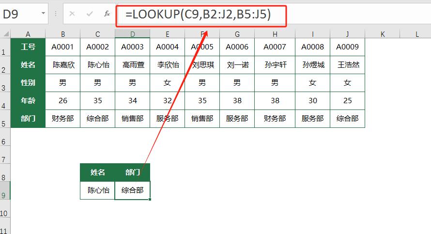Image resolution: width=431 pixels, height=234 pixels.
Task: Click the 工号 header cell
Action: click(28, 47)
